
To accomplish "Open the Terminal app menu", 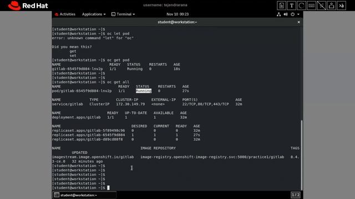I will (x=123, y=14).
